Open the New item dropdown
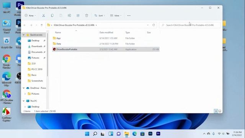The width and height of the screenshot is (245, 138). point(30,15)
